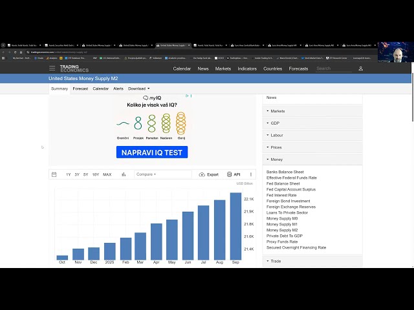Set chart range to 1Y
This screenshot has width=414, height=310.
pyautogui.click(x=69, y=174)
